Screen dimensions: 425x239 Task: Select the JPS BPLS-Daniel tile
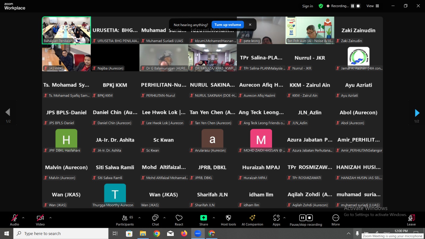(x=66, y=112)
